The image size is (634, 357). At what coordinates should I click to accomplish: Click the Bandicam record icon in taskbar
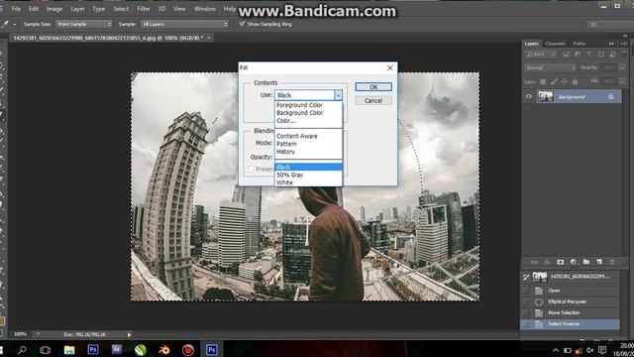click(x=188, y=349)
